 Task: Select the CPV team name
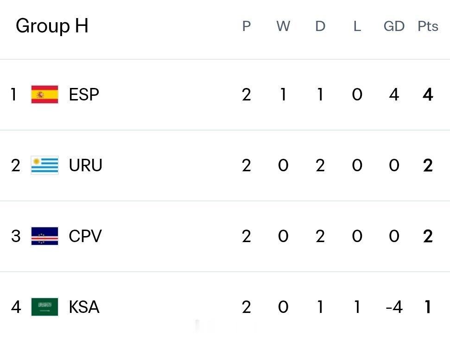tap(85, 236)
